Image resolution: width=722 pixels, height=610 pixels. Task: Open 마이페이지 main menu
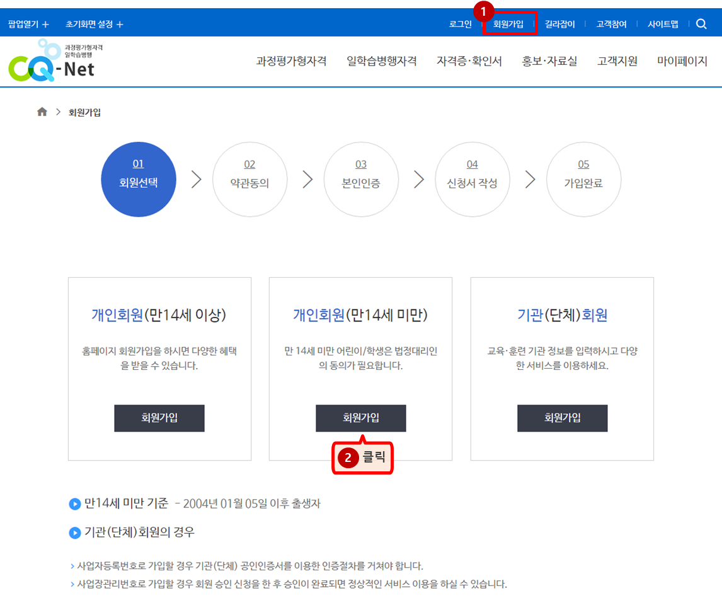pos(682,61)
